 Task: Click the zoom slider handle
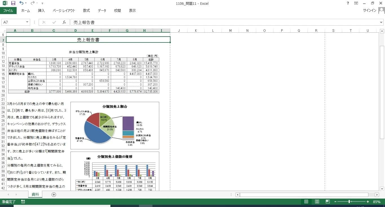pyautogui.click(x=349, y=202)
